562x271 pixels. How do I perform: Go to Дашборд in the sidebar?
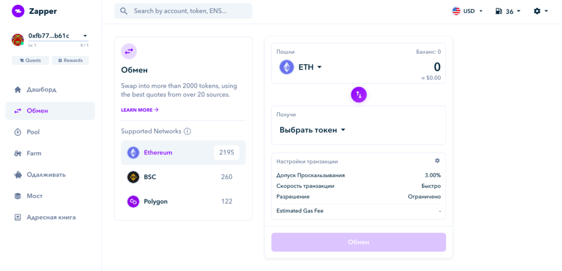click(41, 89)
